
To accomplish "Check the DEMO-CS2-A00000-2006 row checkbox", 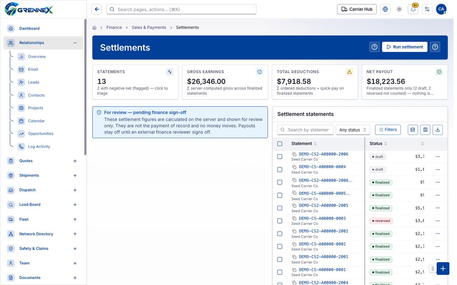I will pos(280,156).
